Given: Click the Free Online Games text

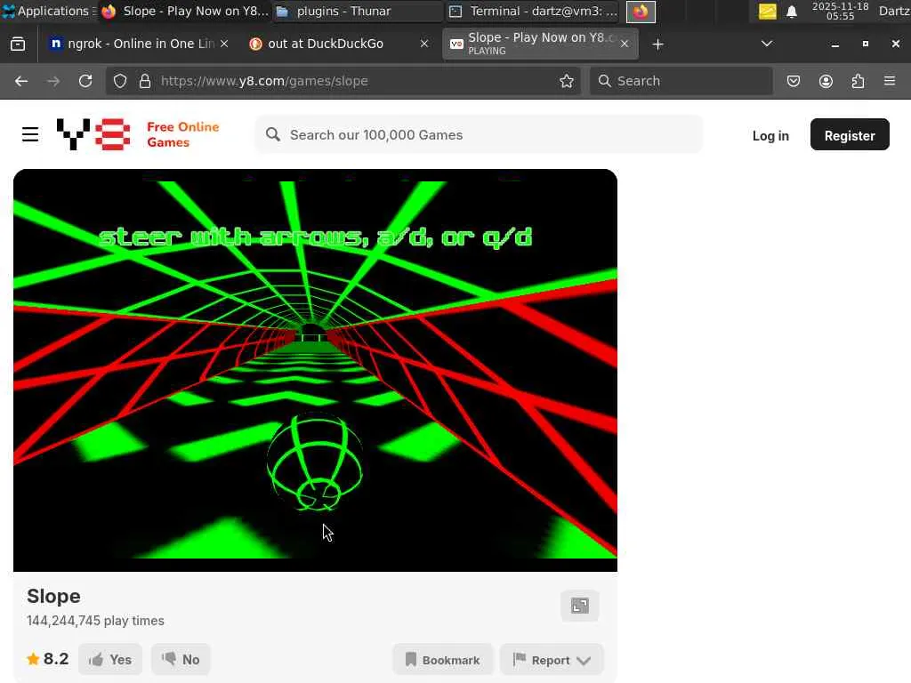Looking at the screenshot, I should (x=183, y=134).
